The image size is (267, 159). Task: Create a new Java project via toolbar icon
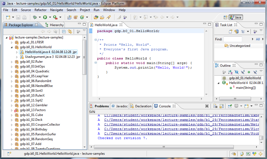click(x=69, y=17)
